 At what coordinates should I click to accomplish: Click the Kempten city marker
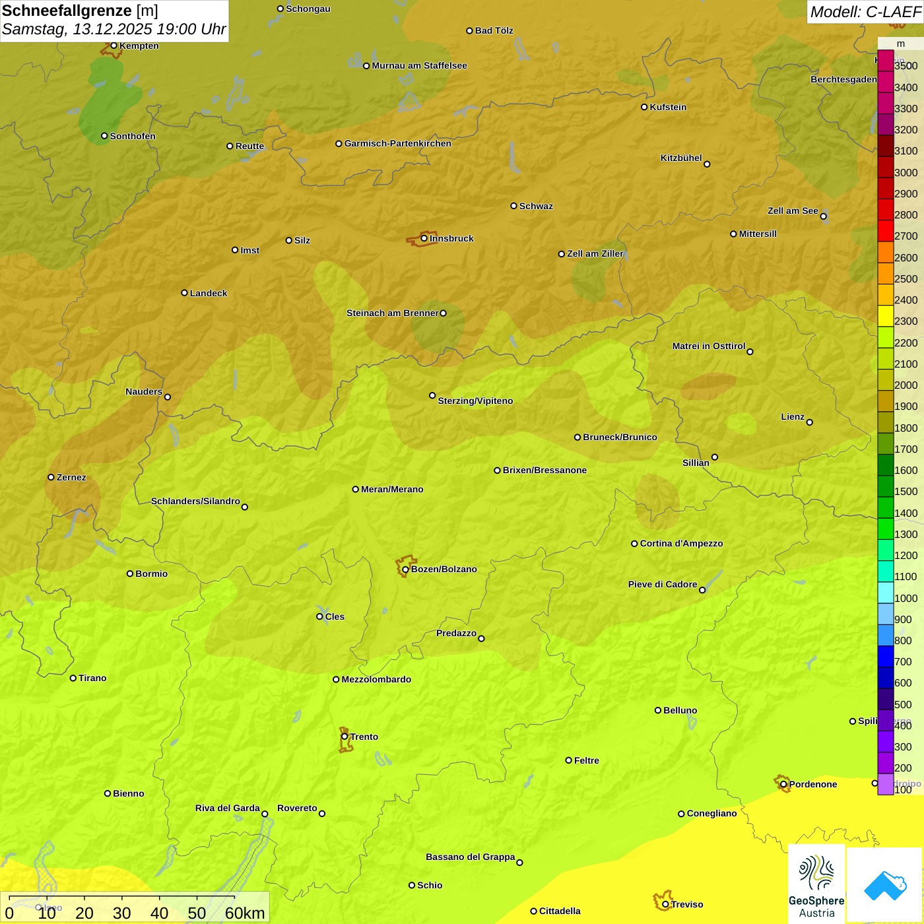[x=114, y=46]
